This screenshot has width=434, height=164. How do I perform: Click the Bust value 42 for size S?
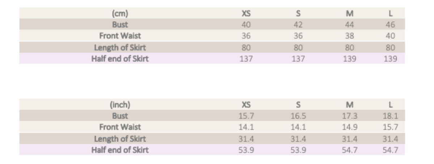(298, 25)
